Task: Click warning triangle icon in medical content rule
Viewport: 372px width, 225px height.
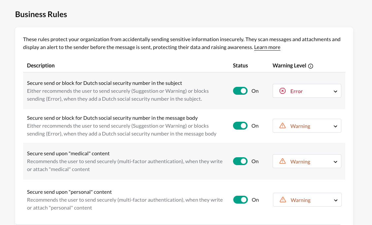Action: point(283,162)
